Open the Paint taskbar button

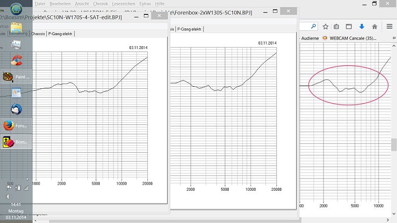(16, 77)
